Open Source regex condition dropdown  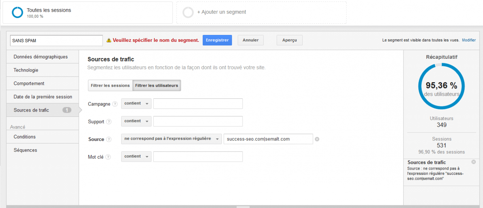pyautogui.click(x=171, y=139)
